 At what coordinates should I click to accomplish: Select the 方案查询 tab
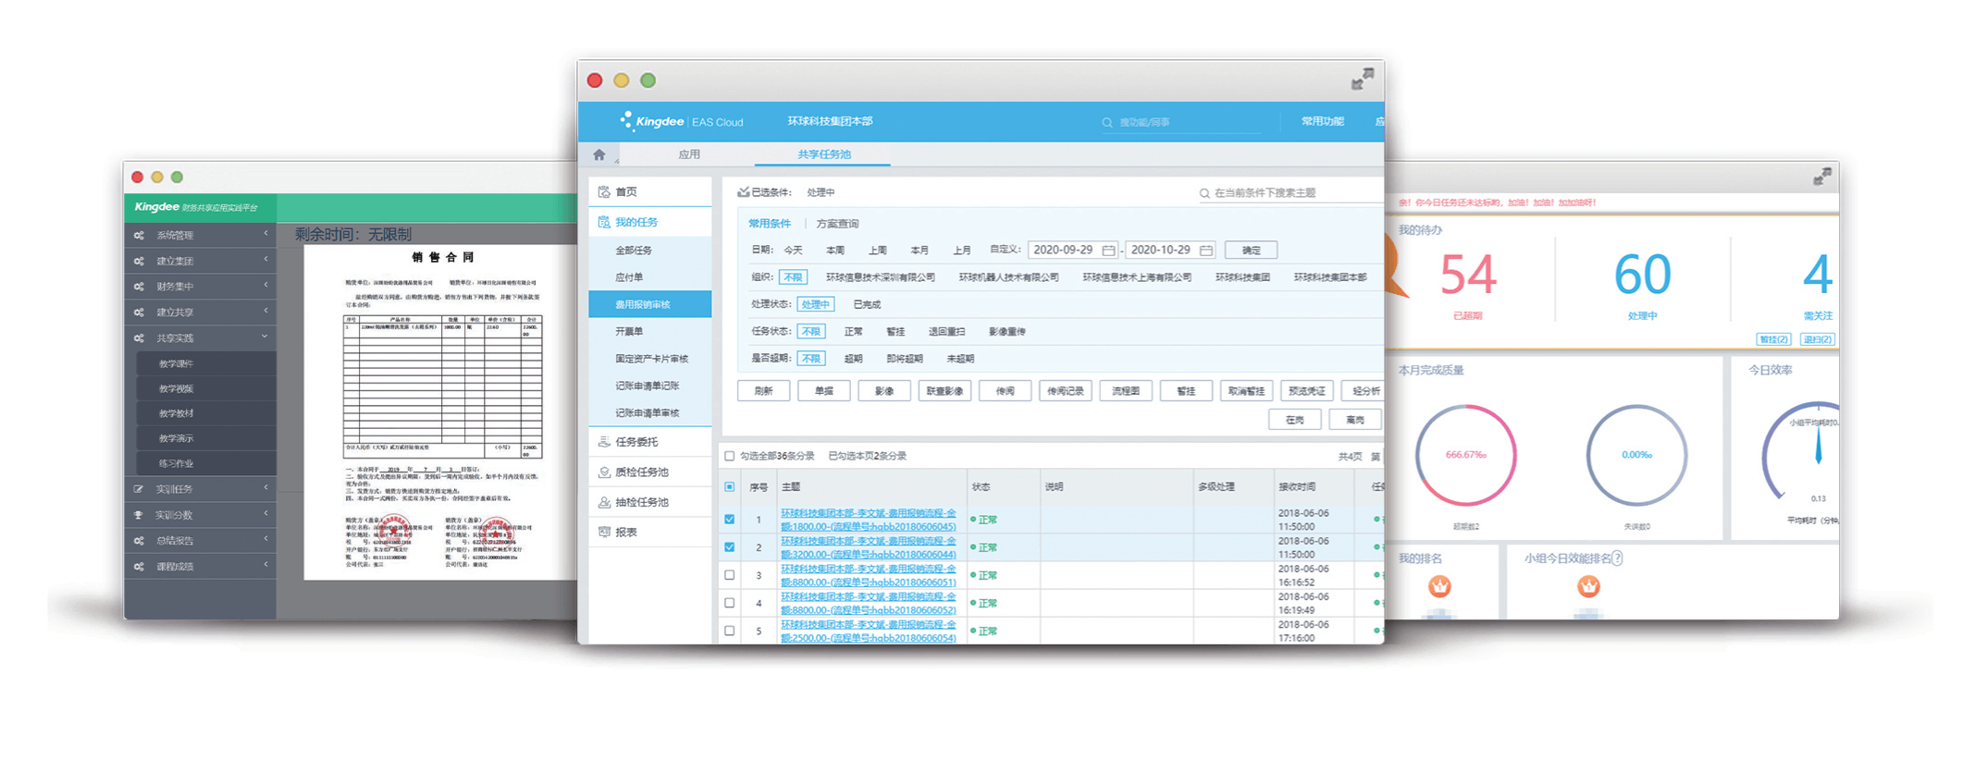point(837,224)
